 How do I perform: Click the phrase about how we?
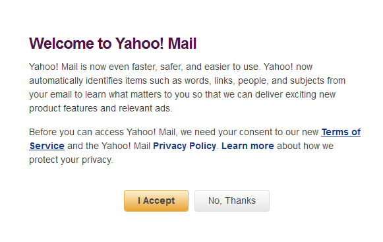[x=305, y=146]
